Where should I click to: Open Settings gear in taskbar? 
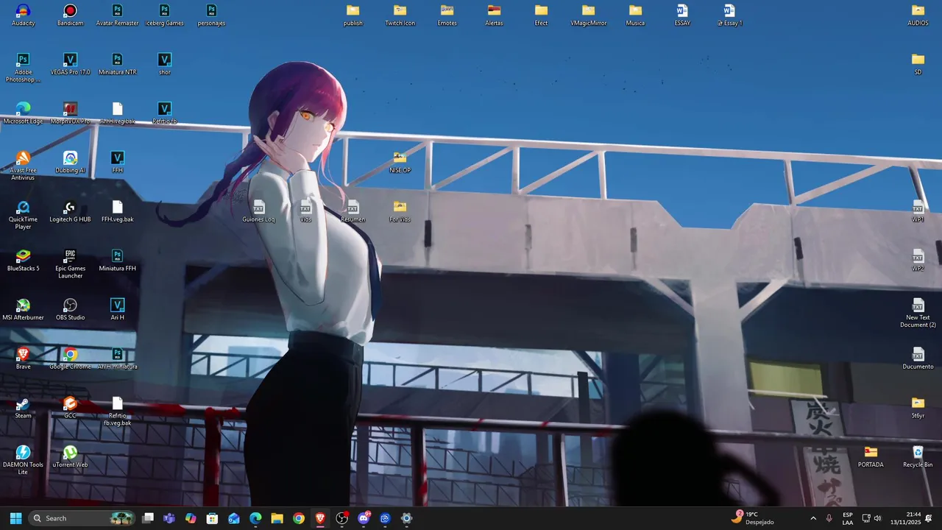406,518
